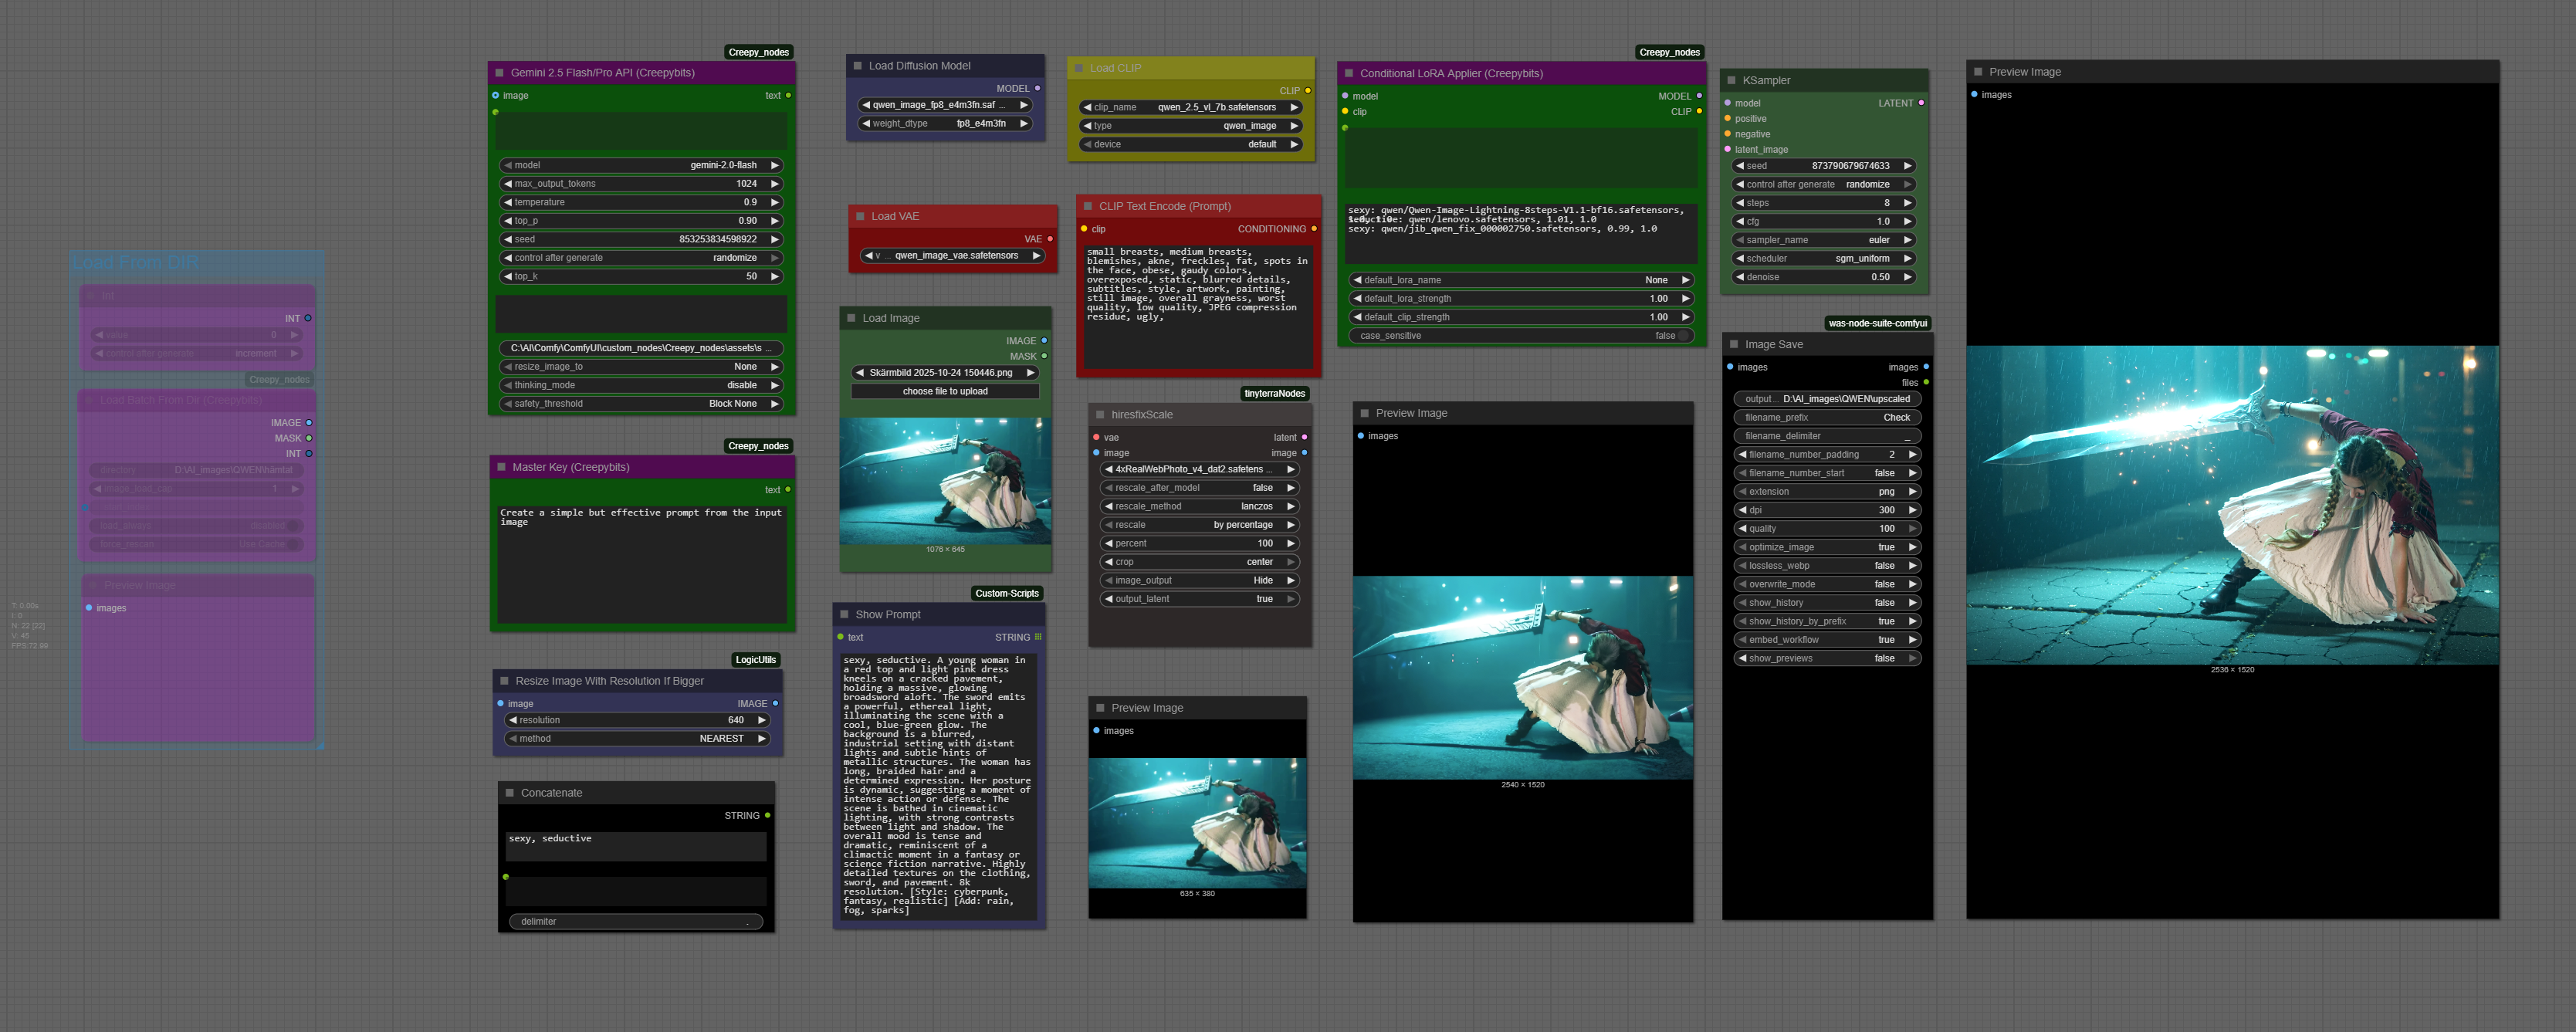This screenshot has width=2576, height=1032.
Task: Click the MODEL output port on Load Diffusion Model
Action: click(1037, 88)
